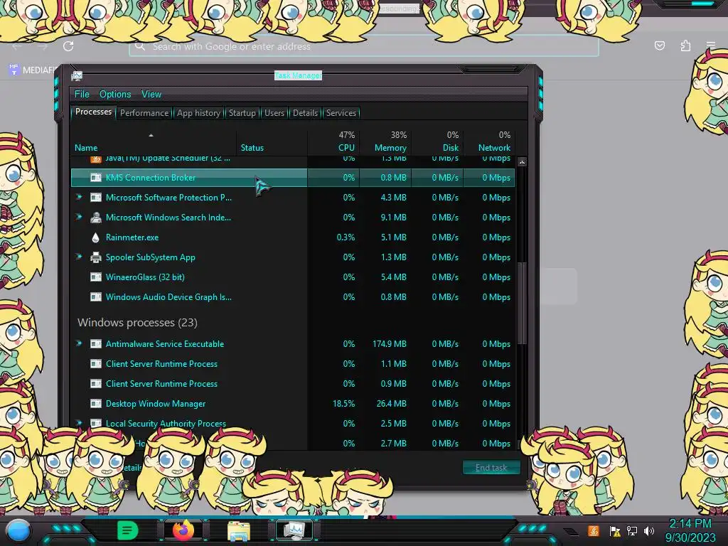Select the WinaeroGlass (32 bit) process
The height and width of the screenshot is (546, 728).
pyautogui.click(x=292, y=277)
